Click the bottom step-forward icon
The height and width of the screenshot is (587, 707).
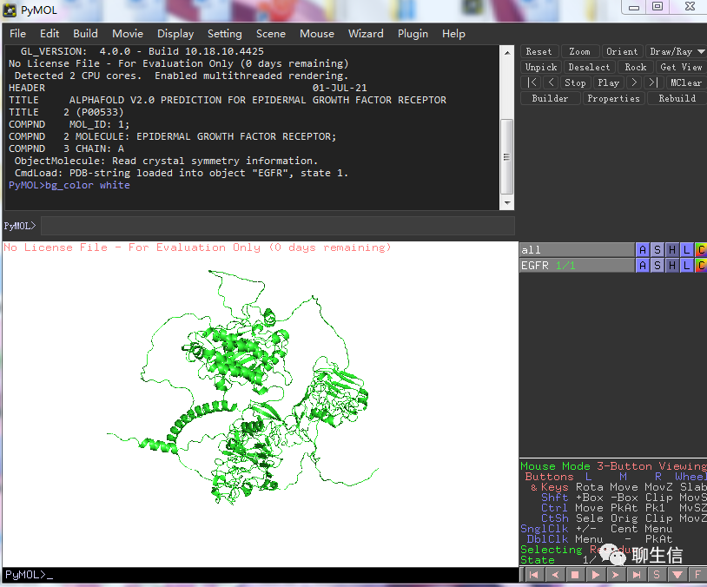616,575
